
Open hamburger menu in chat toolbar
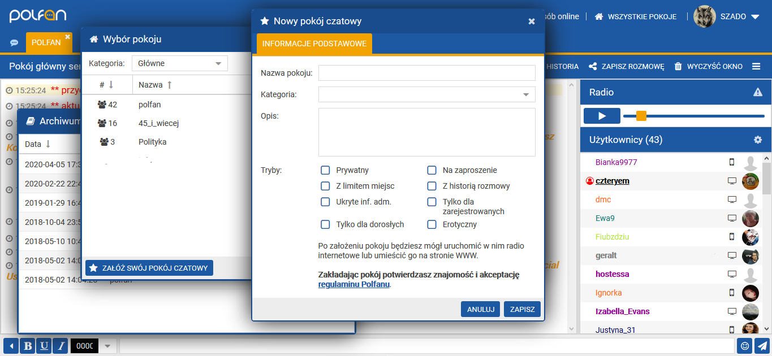pyautogui.click(x=756, y=67)
